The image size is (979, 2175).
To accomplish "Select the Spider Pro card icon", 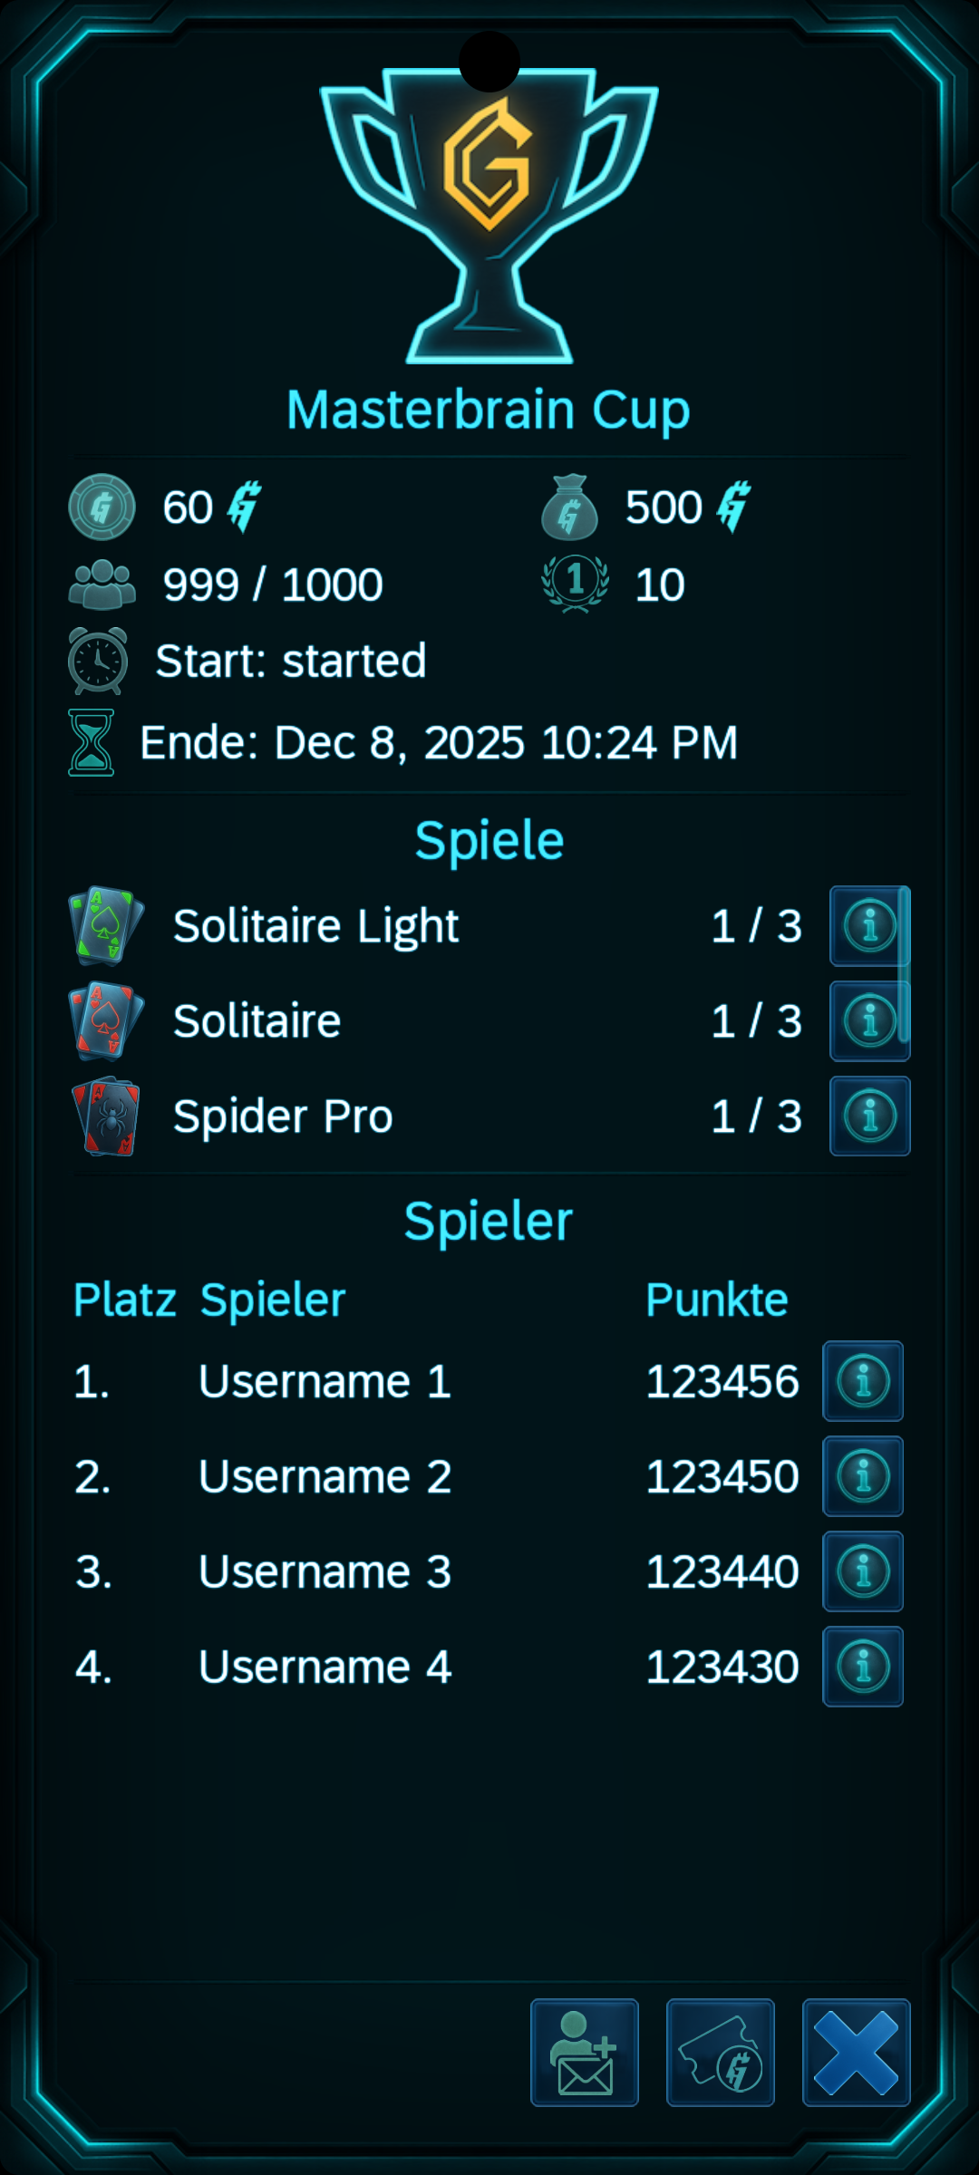I will coord(106,1116).
